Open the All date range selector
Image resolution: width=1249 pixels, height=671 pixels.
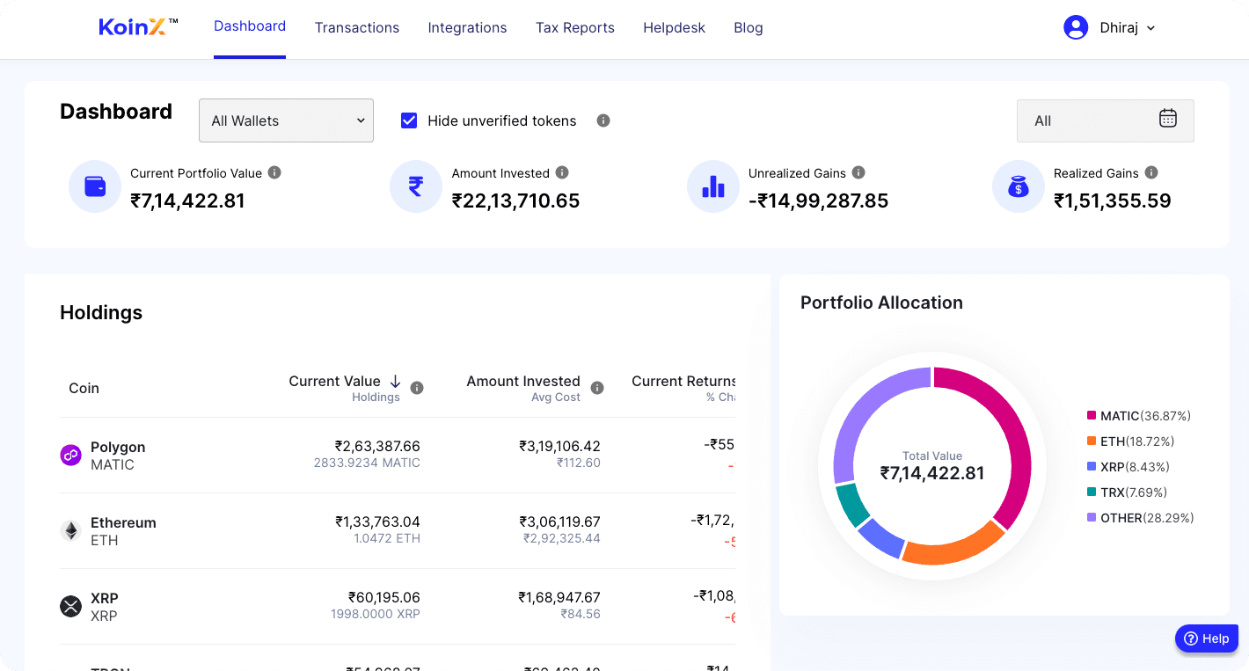1106,120
